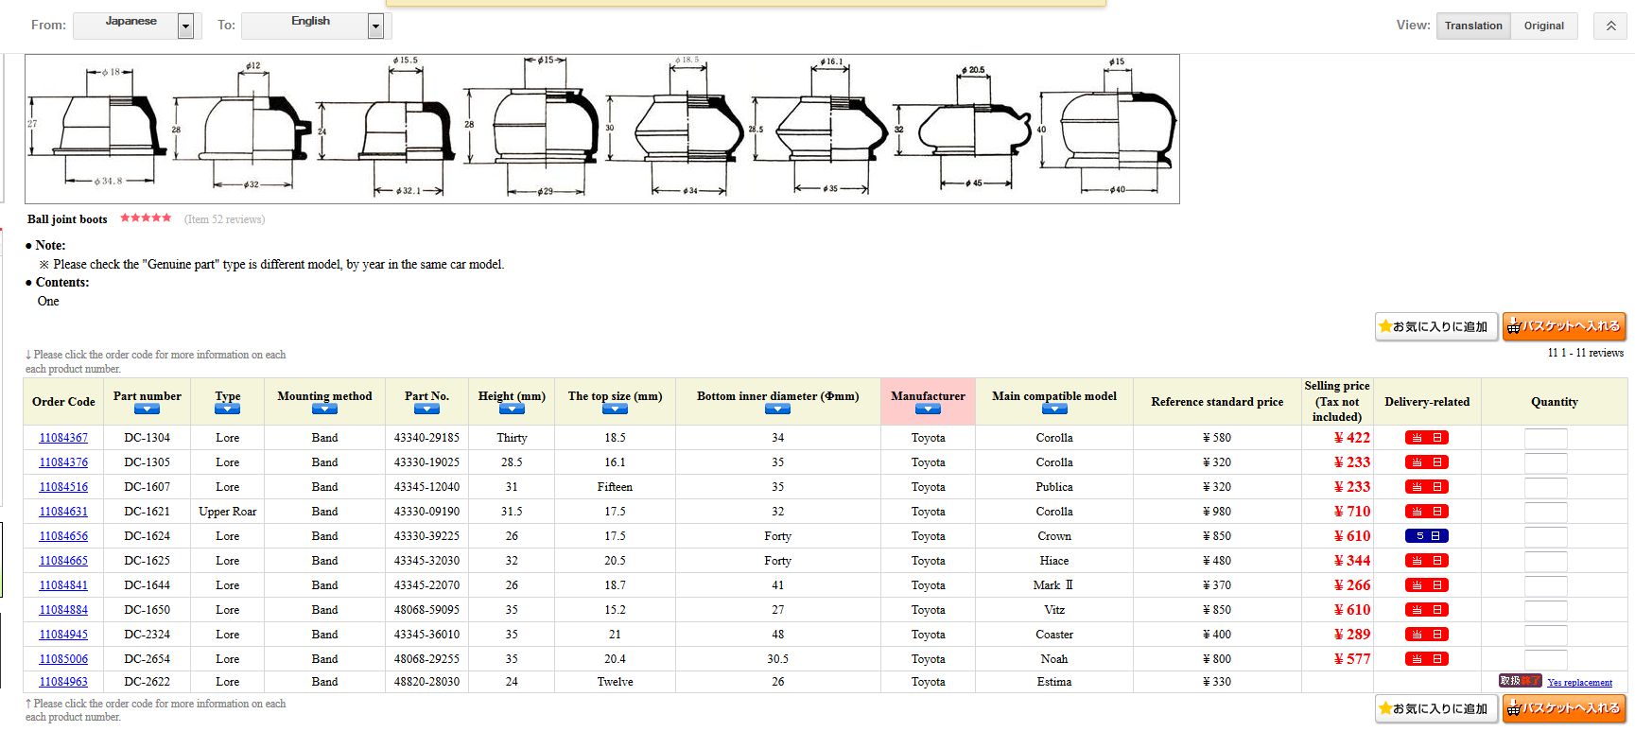Switch to Original view
Screen dimensions: 1635x749
point(1543,26)
